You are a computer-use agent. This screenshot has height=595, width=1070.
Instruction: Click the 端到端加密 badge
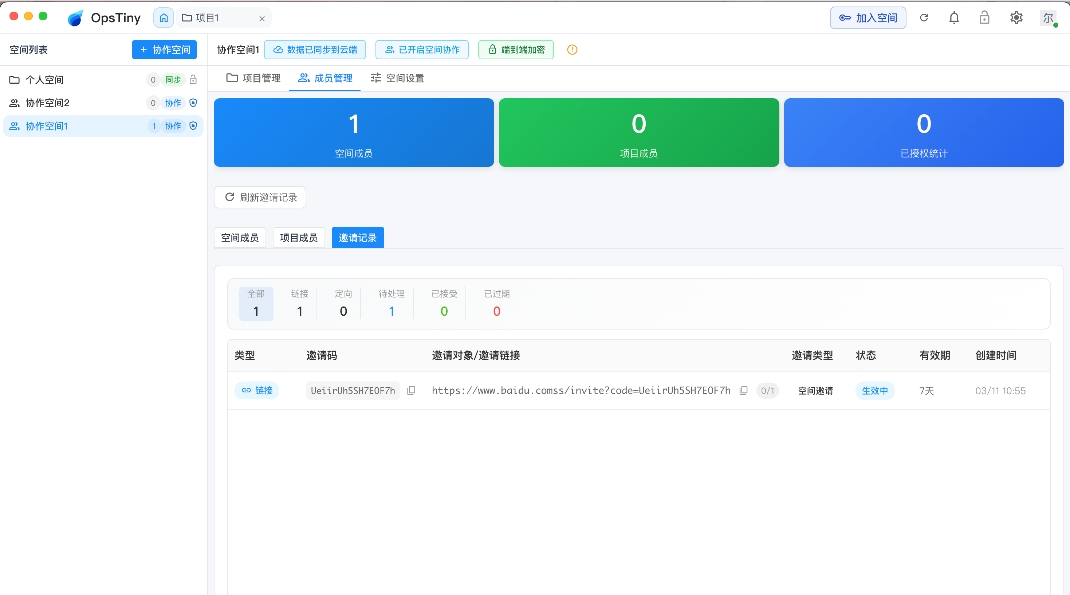point(516,50)
